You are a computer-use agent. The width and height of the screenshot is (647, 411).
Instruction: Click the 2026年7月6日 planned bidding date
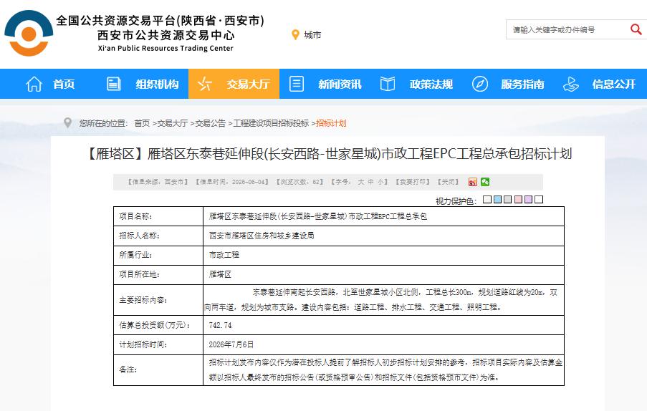[x=231, y=344]
